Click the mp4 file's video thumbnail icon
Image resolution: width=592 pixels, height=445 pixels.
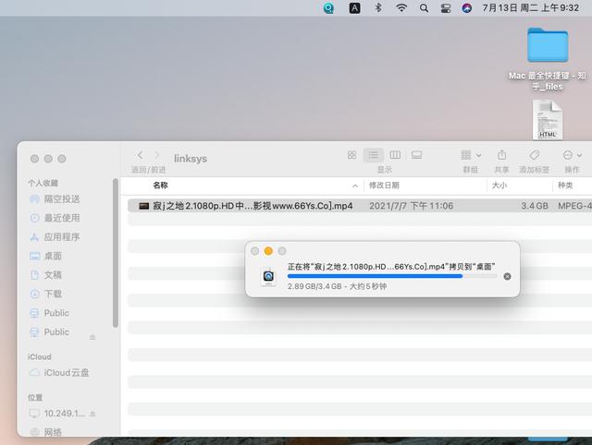(144, 206)
